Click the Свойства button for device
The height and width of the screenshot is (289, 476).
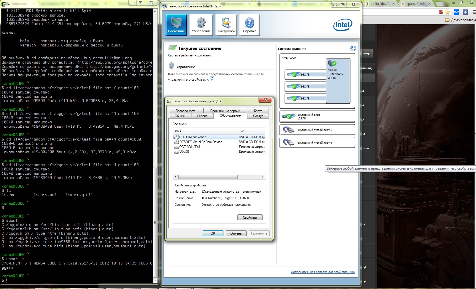click(250, 217)
